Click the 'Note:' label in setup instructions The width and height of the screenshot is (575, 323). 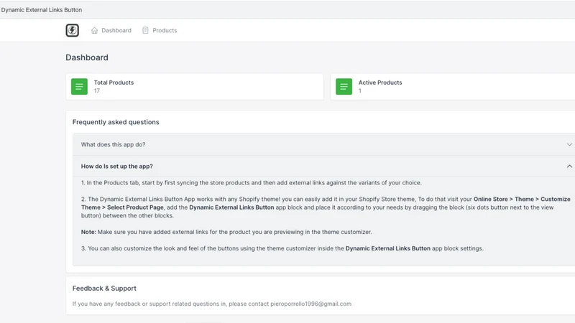[x=88, y=232]
